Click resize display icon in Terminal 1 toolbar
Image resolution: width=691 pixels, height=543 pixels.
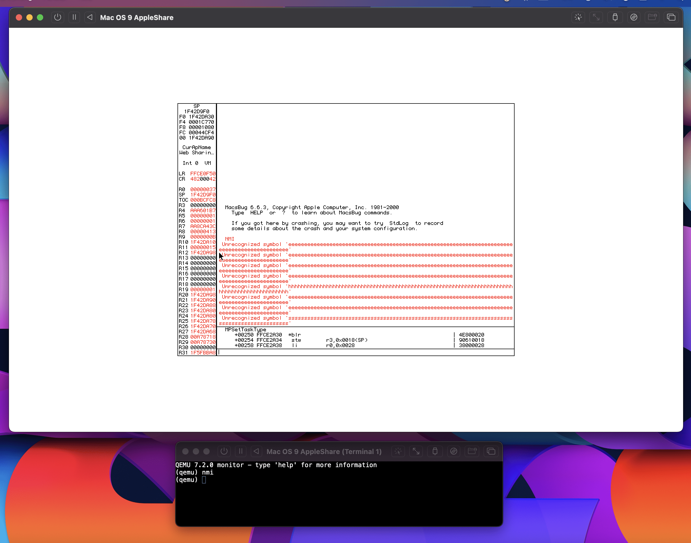[416, 451]
